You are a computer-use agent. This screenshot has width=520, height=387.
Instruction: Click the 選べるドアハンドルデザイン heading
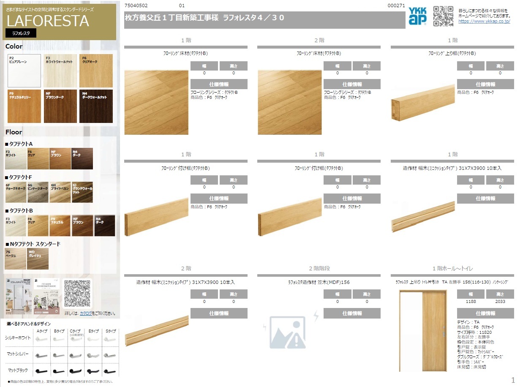click(x=30, y=324)
